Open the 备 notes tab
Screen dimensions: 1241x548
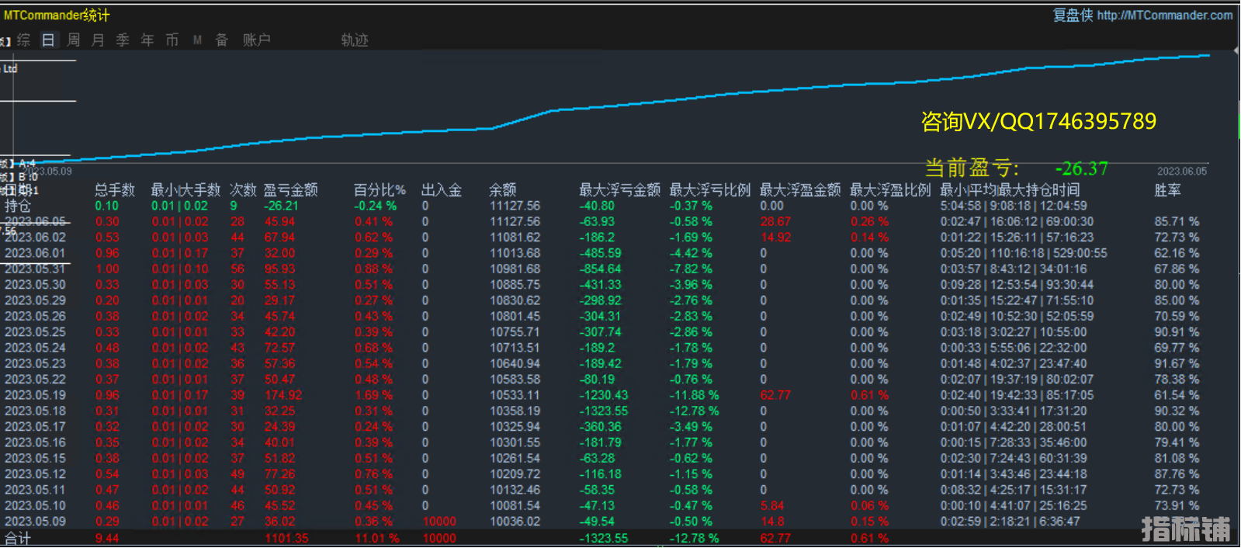pos(222,40)
